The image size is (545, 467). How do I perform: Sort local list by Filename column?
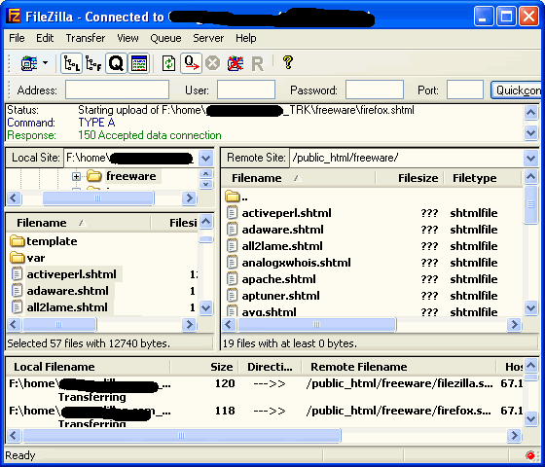click(79, 223)
